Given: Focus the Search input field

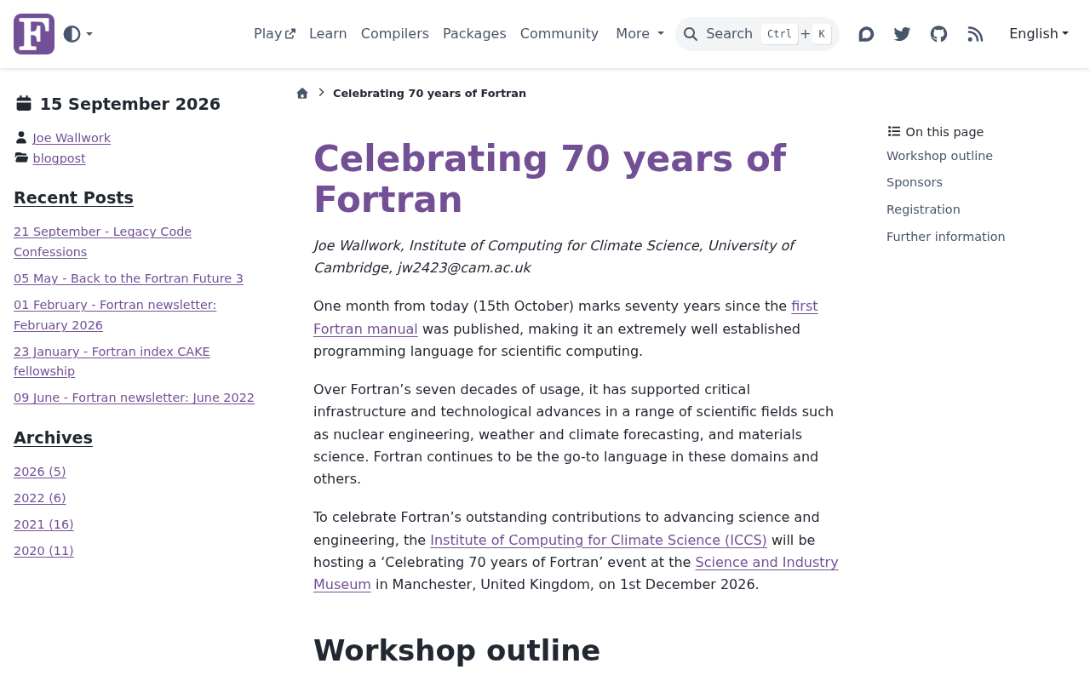Looking at the screenshot, I should 757,34.
